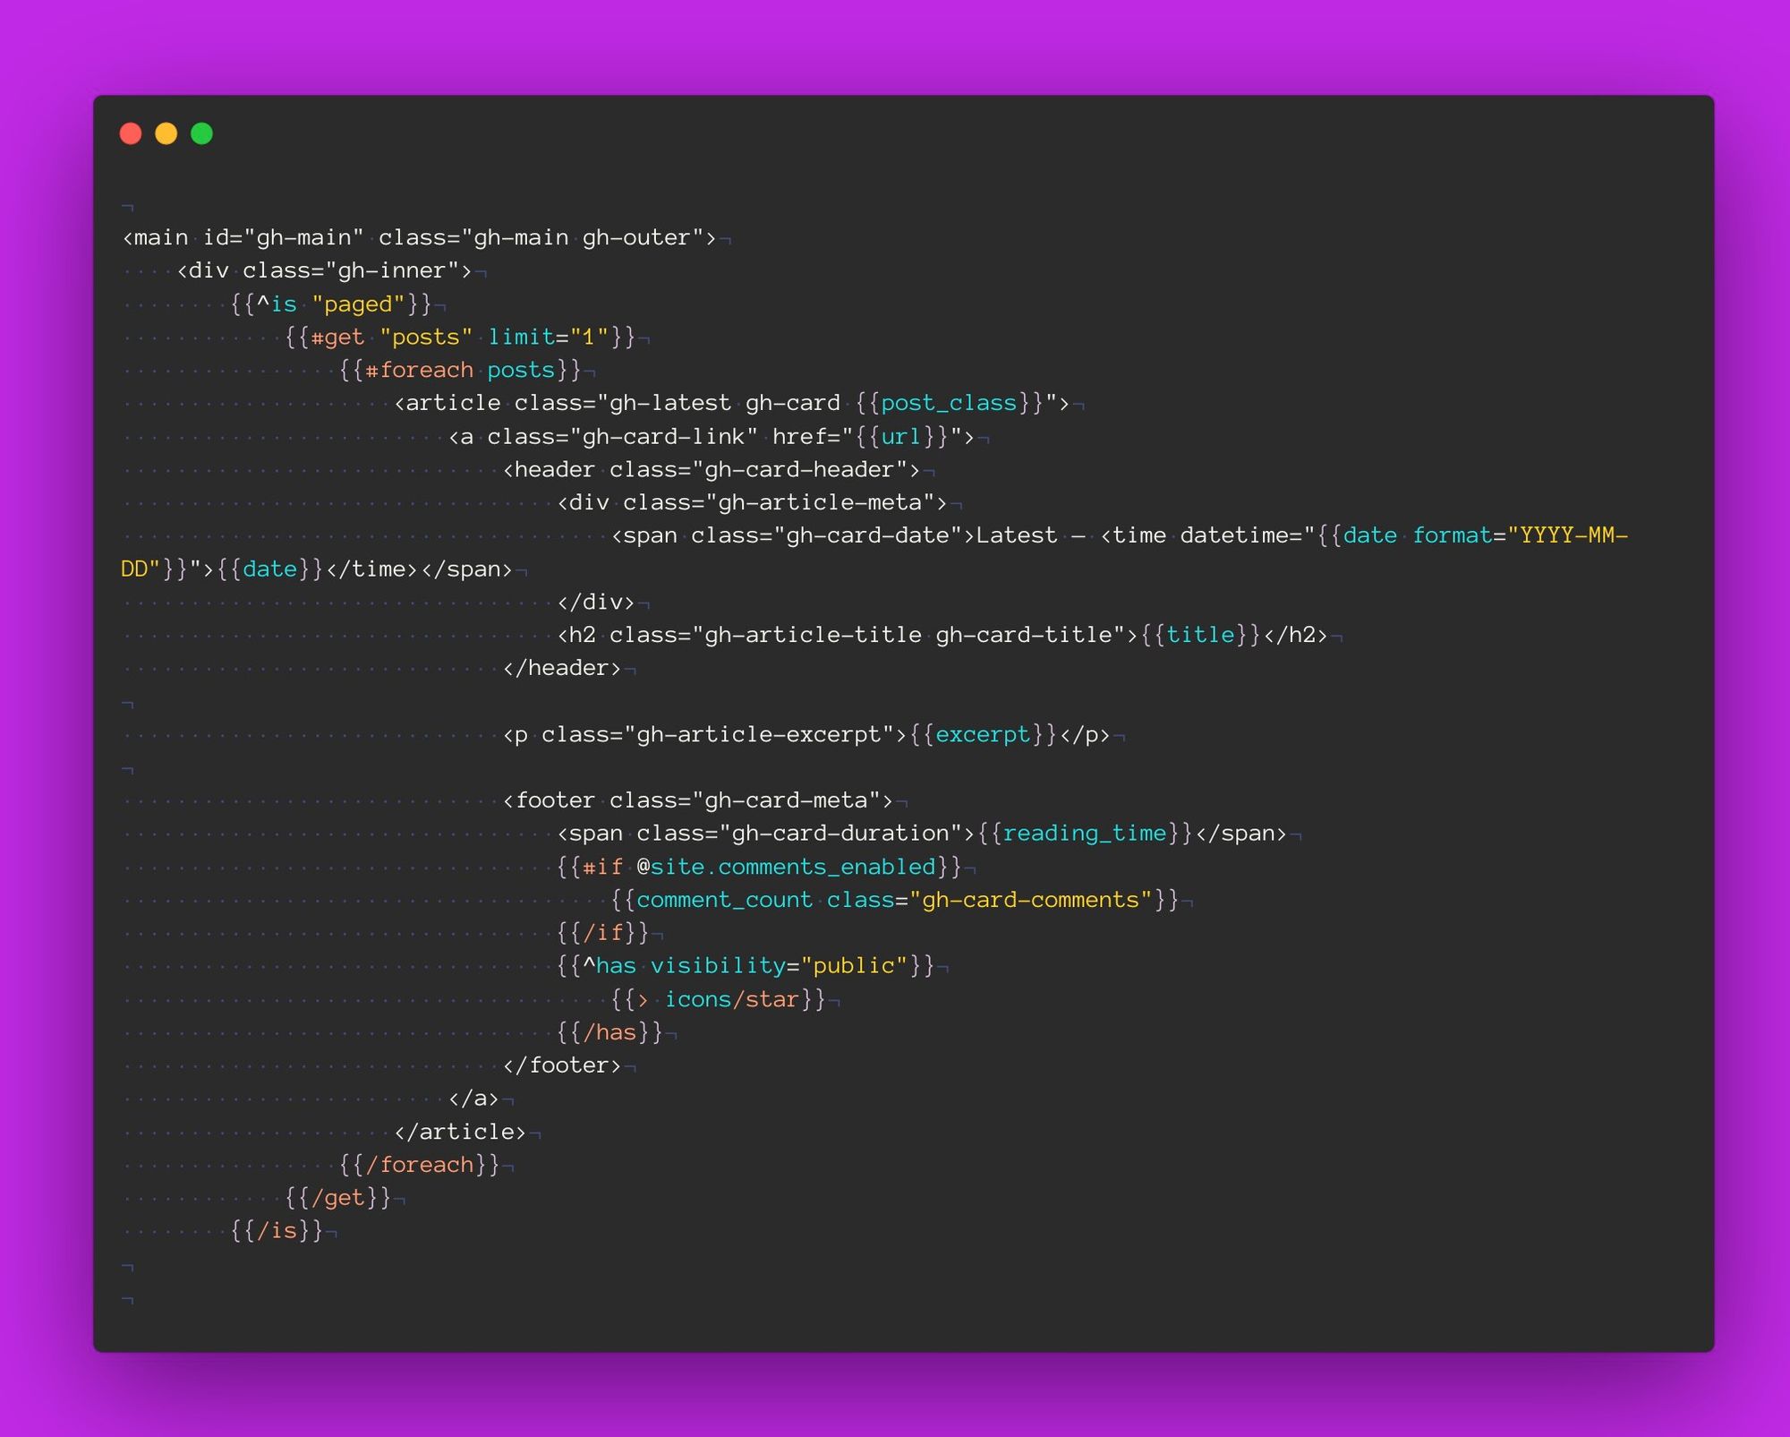Image resolution: width=1790 pixels, height=1437 pixels.
Task: Click the {{#if @site.comments_enabled}} line
Action: pyautogui.click(x=759, y=867)
